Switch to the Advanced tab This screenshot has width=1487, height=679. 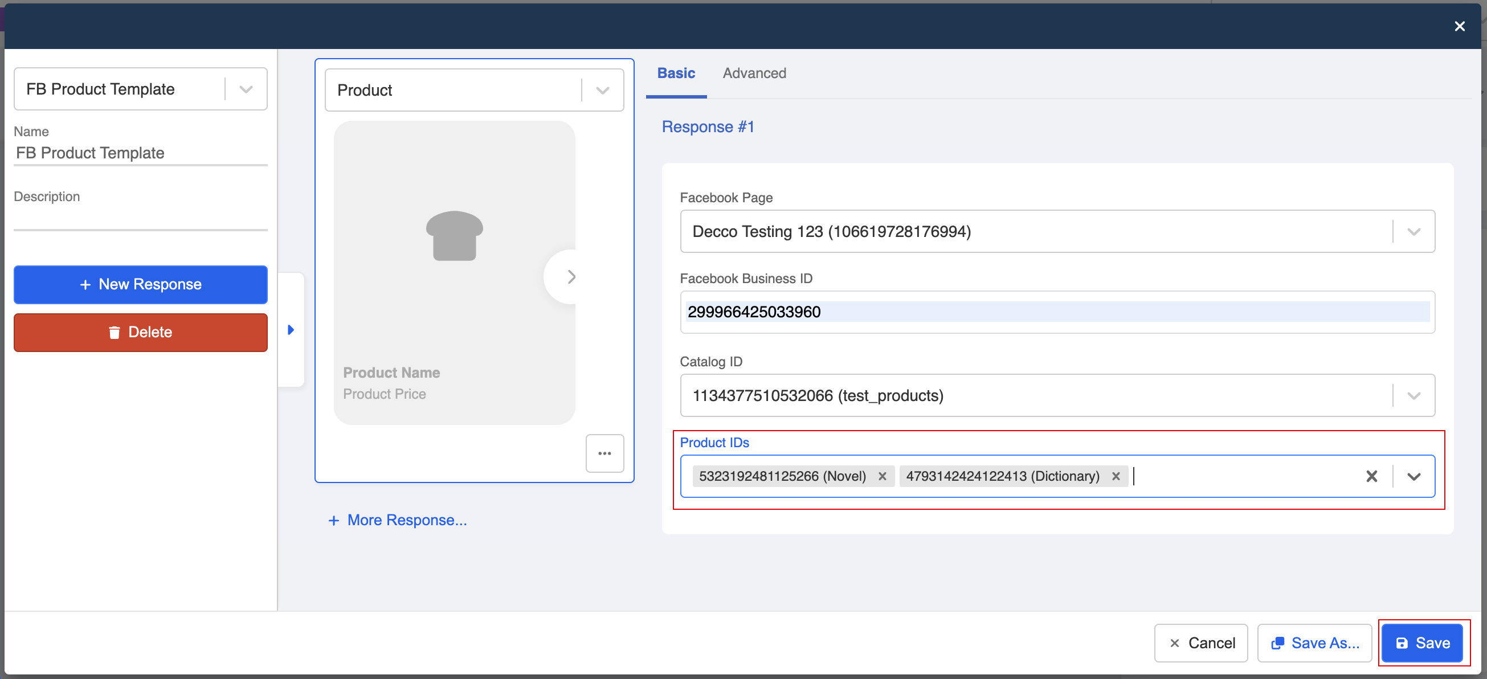pyautogui.click(x=754, y=73)
